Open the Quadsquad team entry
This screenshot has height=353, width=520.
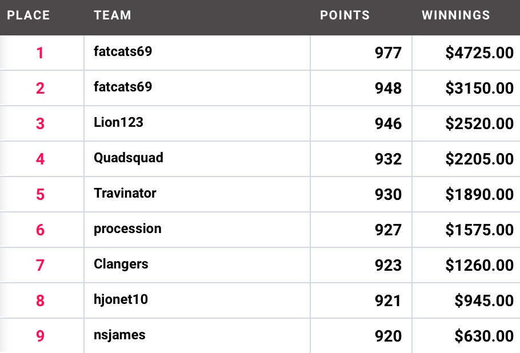point(129,158)
